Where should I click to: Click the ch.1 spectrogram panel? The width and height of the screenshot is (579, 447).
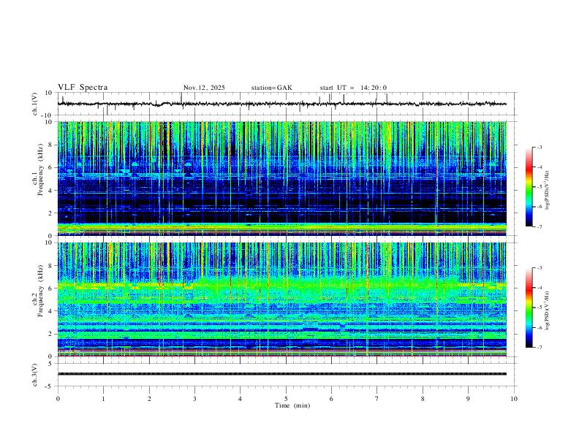282,178
